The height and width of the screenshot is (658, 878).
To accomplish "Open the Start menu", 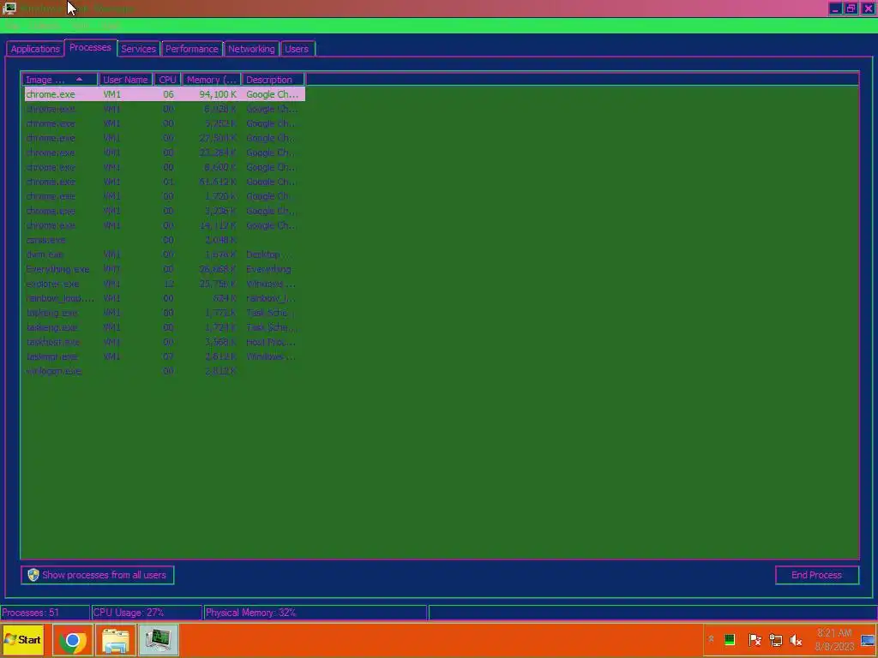I will click(x=23, y=639).
